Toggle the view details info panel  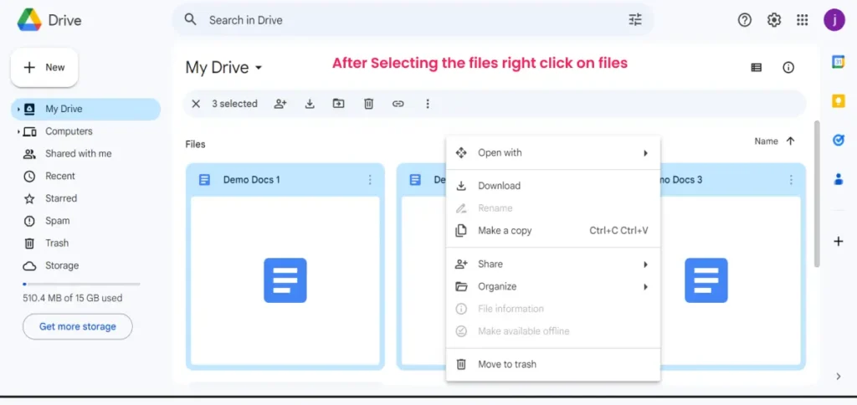[788, 68]
